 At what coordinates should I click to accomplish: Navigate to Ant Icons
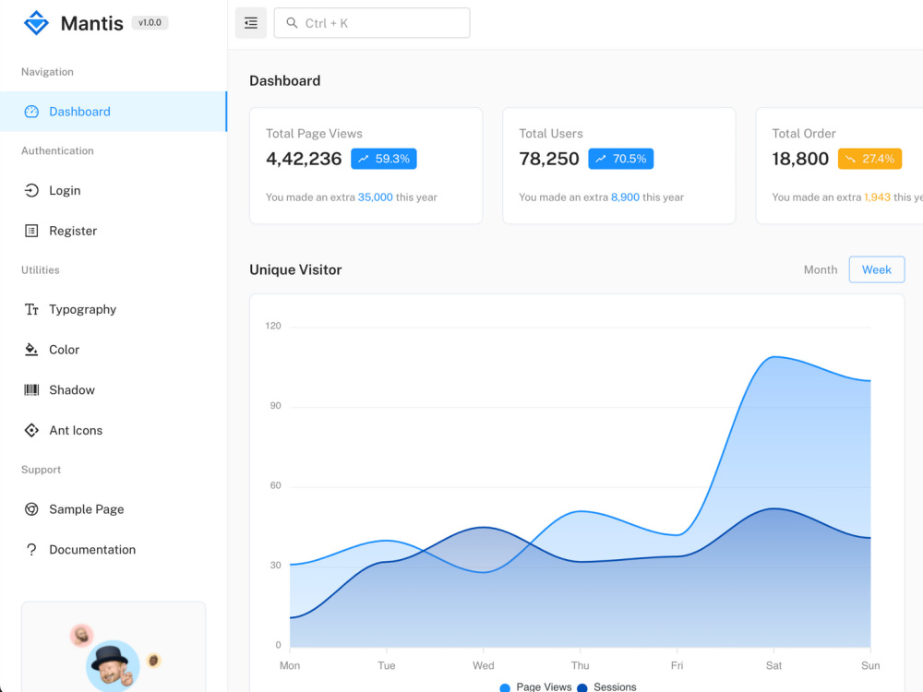pos(114,430)
